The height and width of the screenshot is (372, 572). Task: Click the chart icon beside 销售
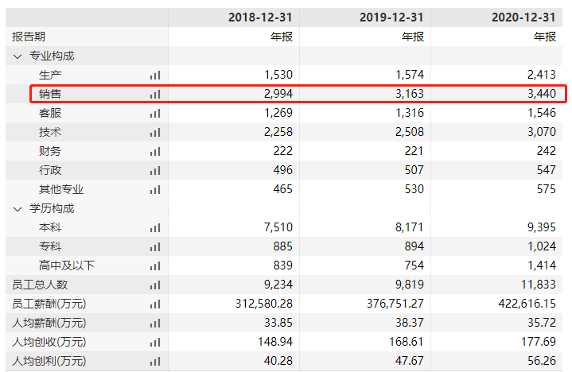click(154, 94)
